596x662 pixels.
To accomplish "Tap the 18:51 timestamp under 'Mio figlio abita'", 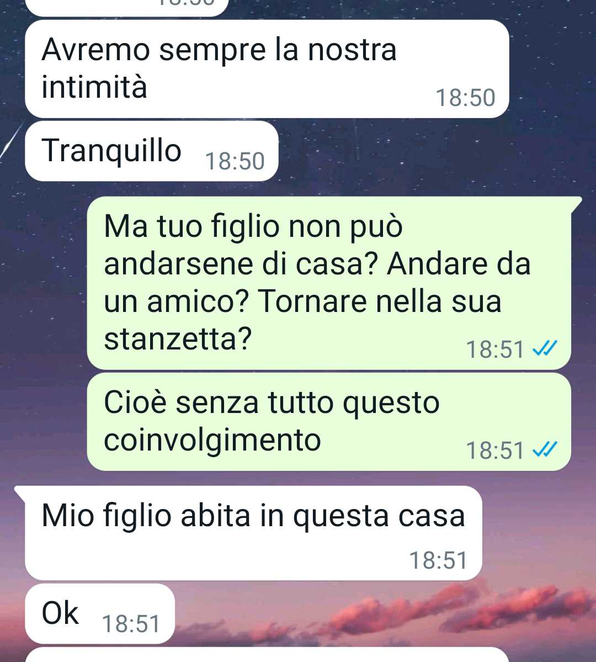I will [x=439, y=560].
